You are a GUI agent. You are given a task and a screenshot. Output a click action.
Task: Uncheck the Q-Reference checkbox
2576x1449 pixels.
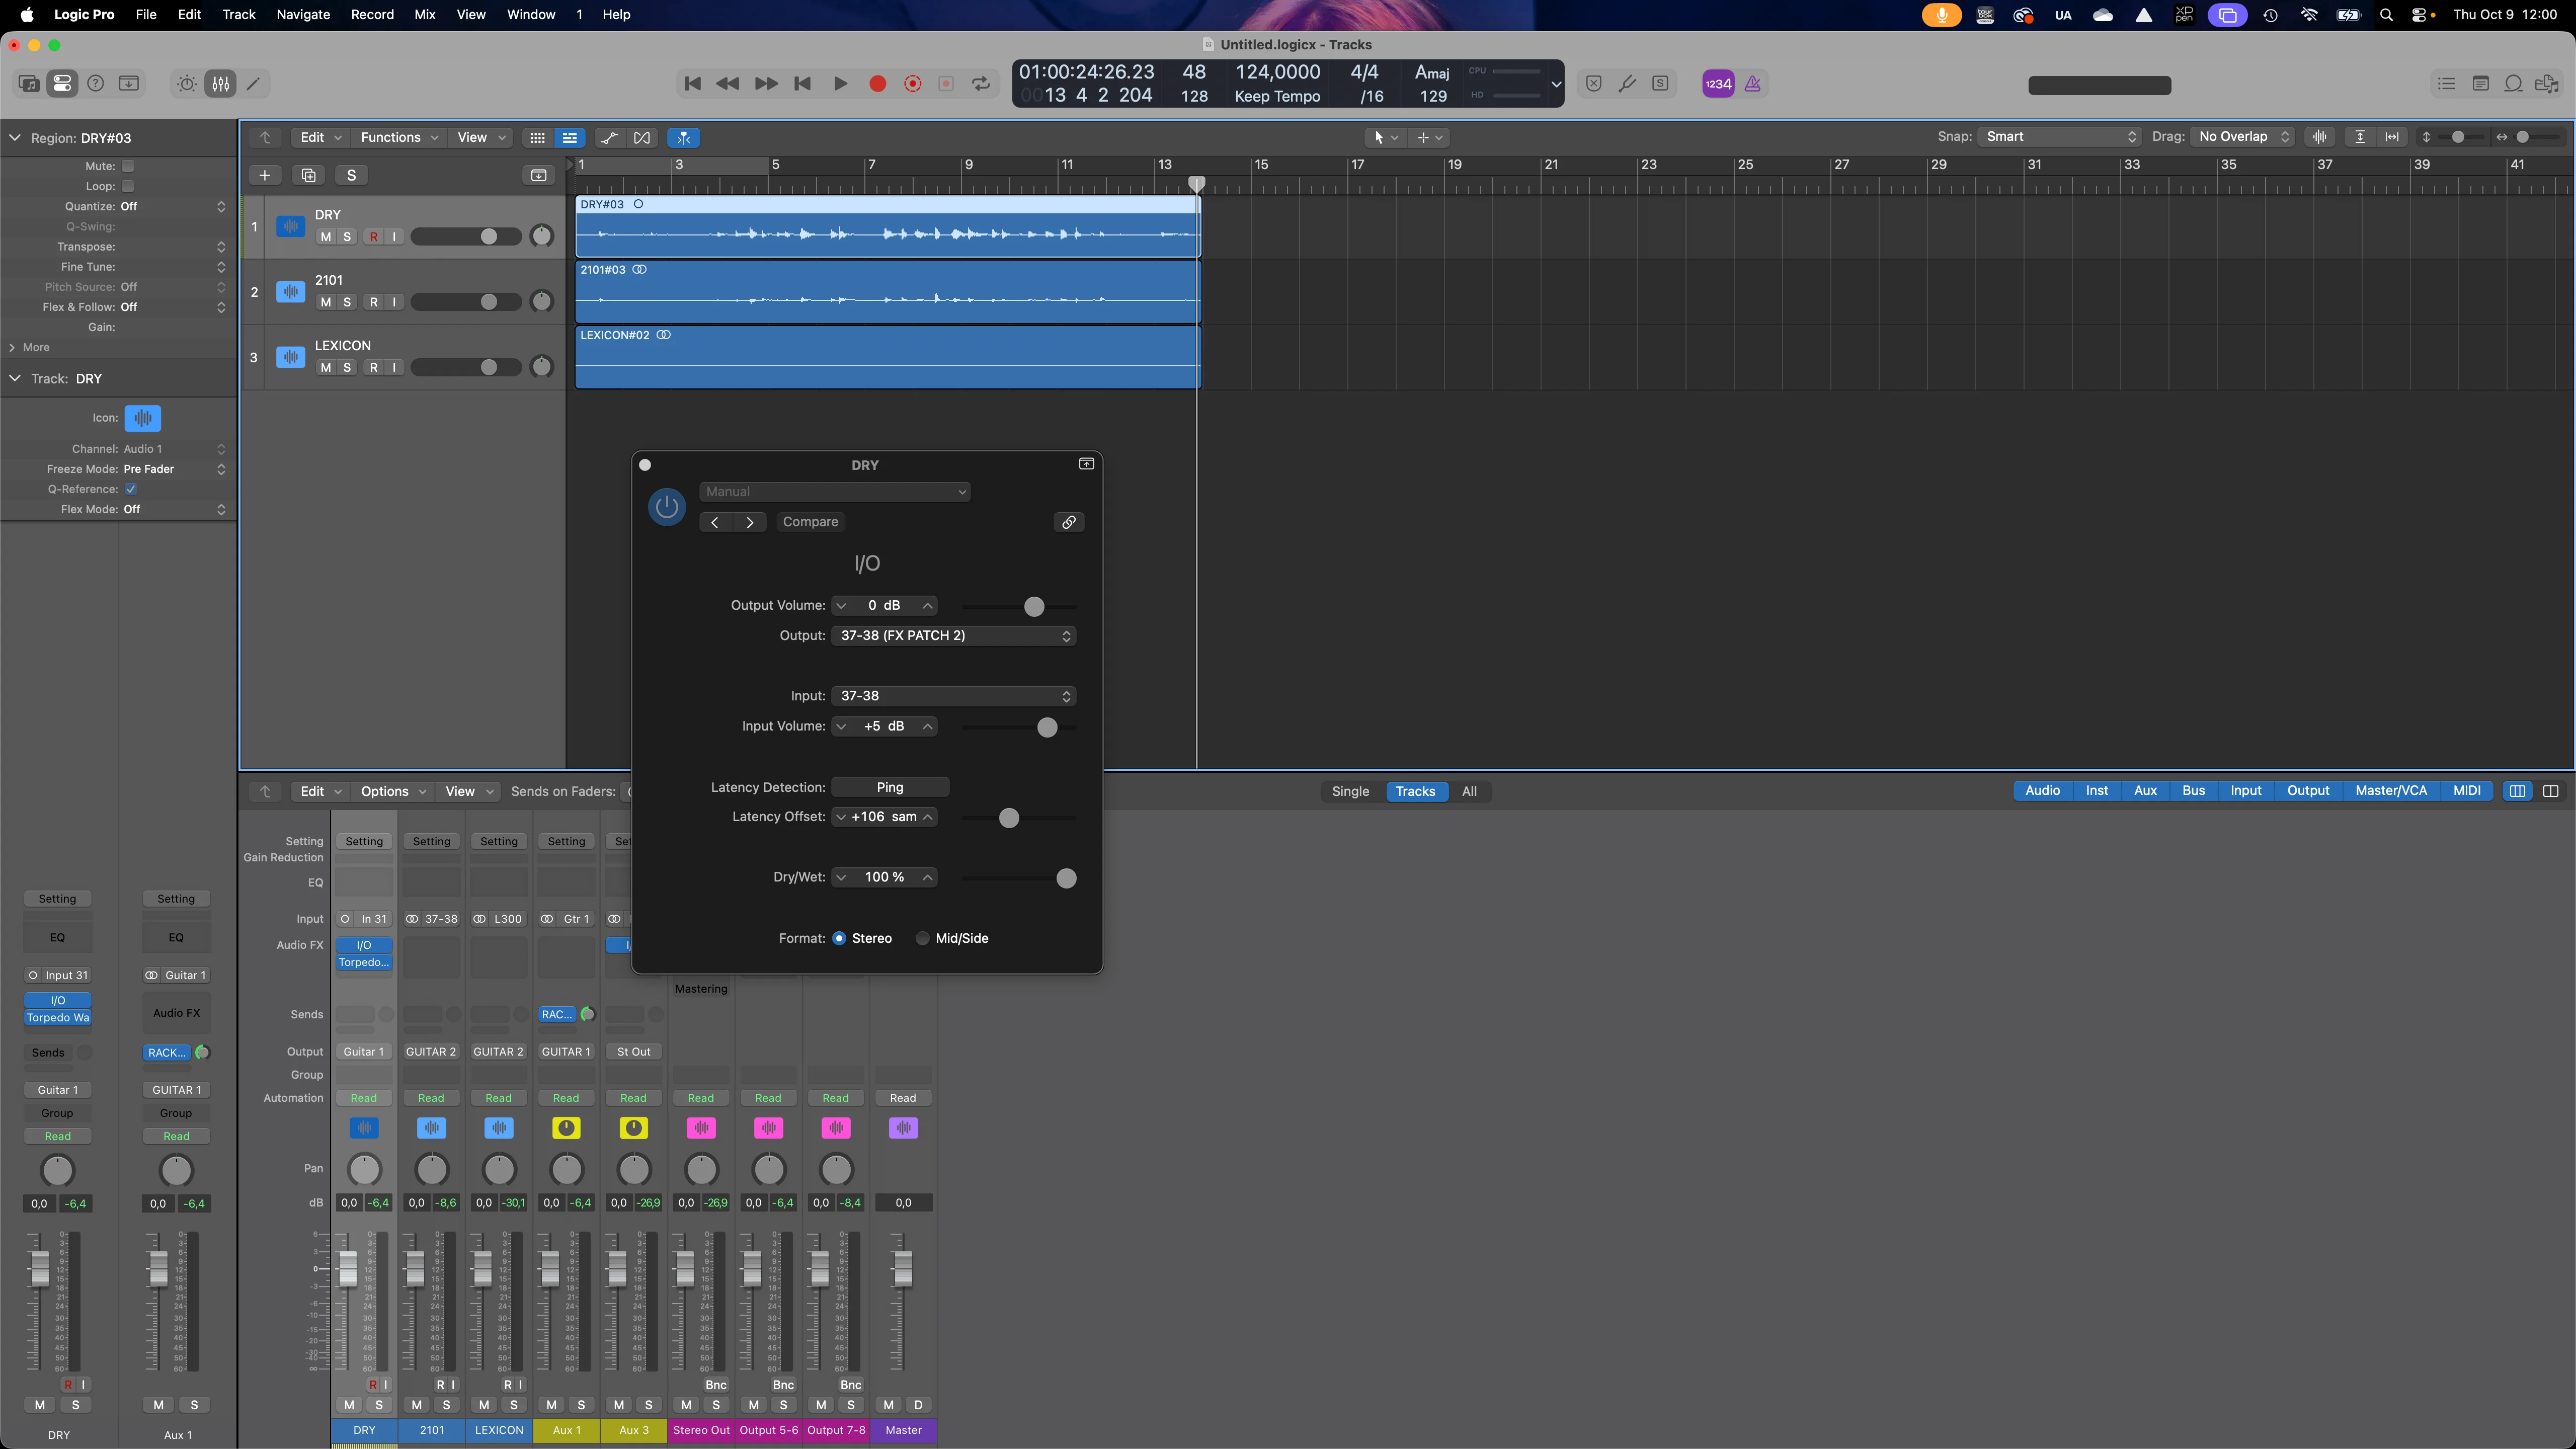point(131,489)
